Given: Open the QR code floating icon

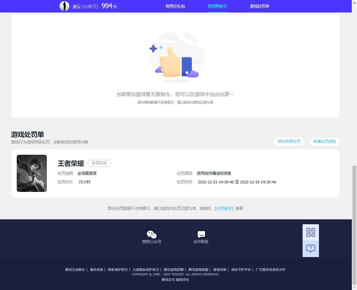Looking at the screenshot, I should pos(310,232).
